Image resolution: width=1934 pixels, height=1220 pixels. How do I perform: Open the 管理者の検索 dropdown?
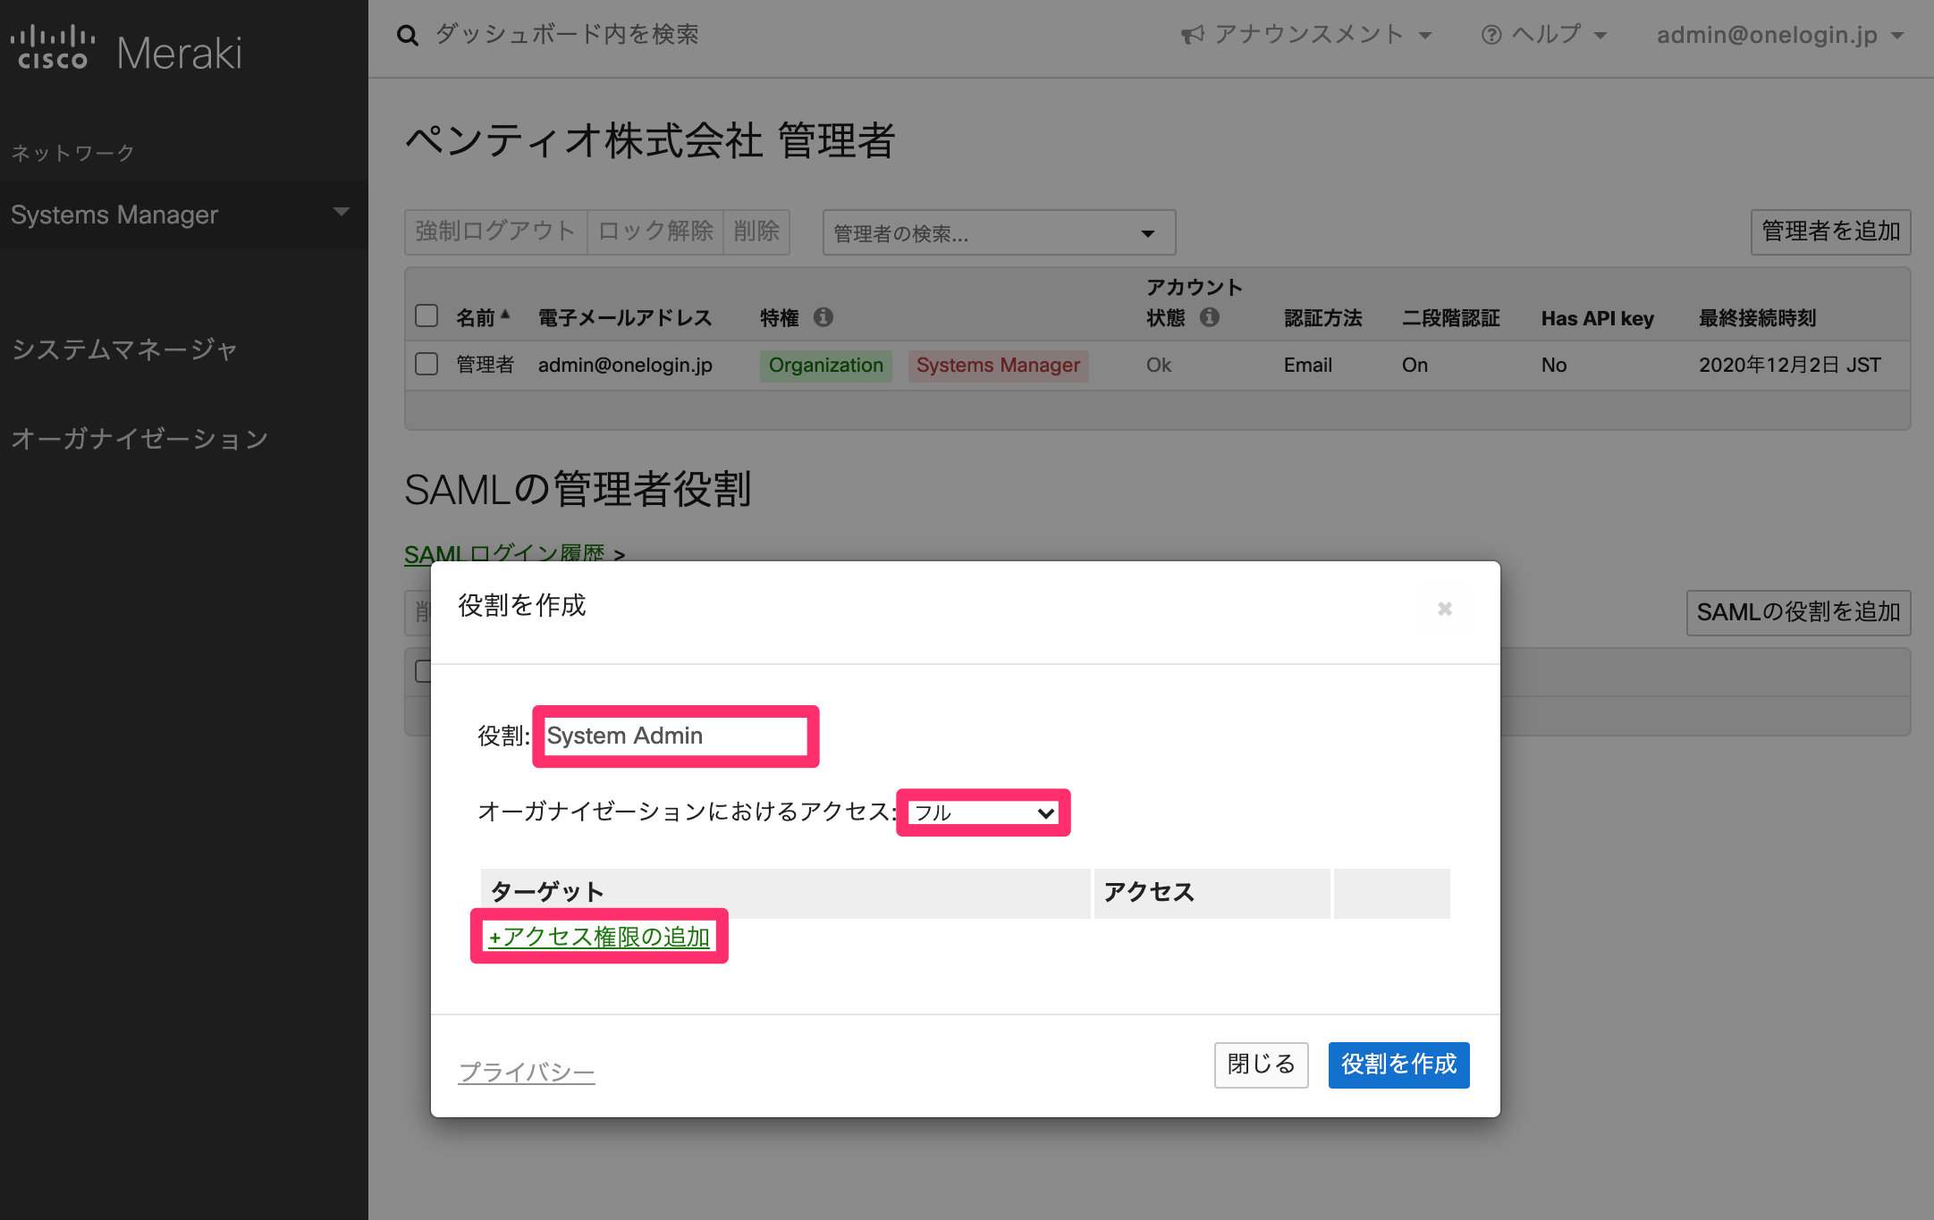999,232
